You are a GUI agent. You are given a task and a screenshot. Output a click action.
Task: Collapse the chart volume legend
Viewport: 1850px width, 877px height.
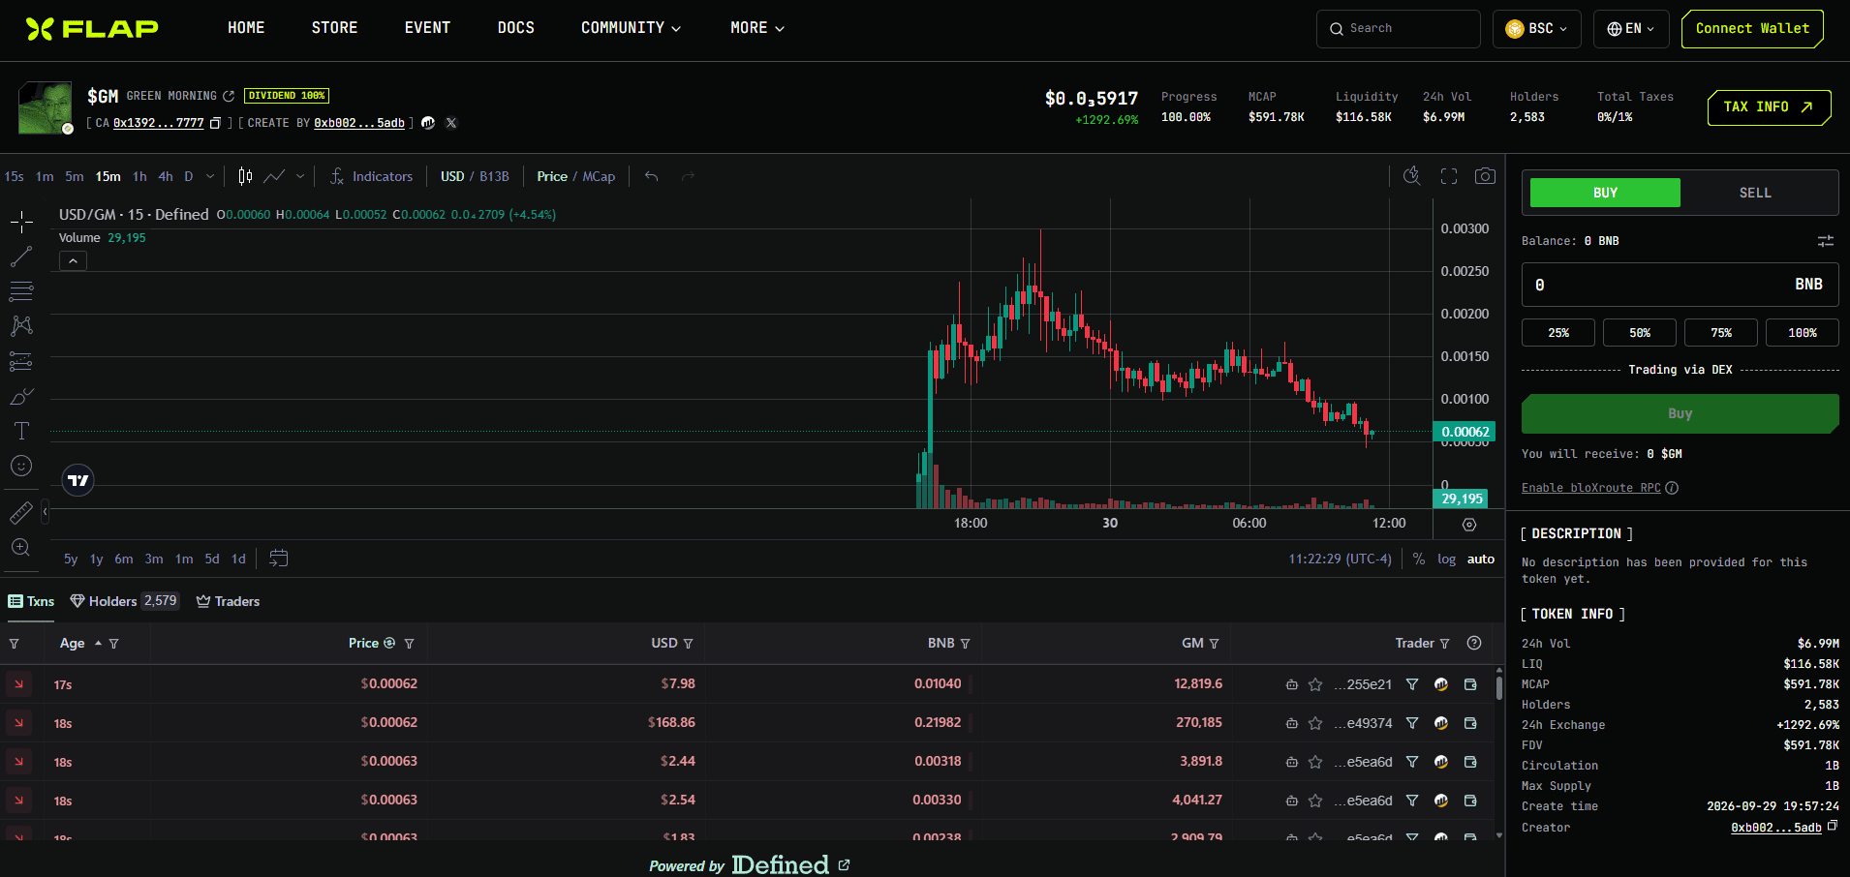pos(73,260)
